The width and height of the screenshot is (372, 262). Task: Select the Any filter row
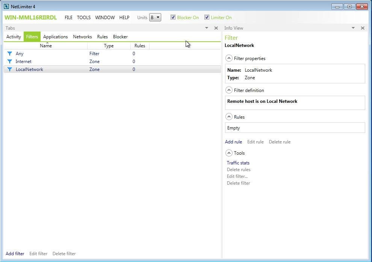pyautogui.click(x=112, y=54)
